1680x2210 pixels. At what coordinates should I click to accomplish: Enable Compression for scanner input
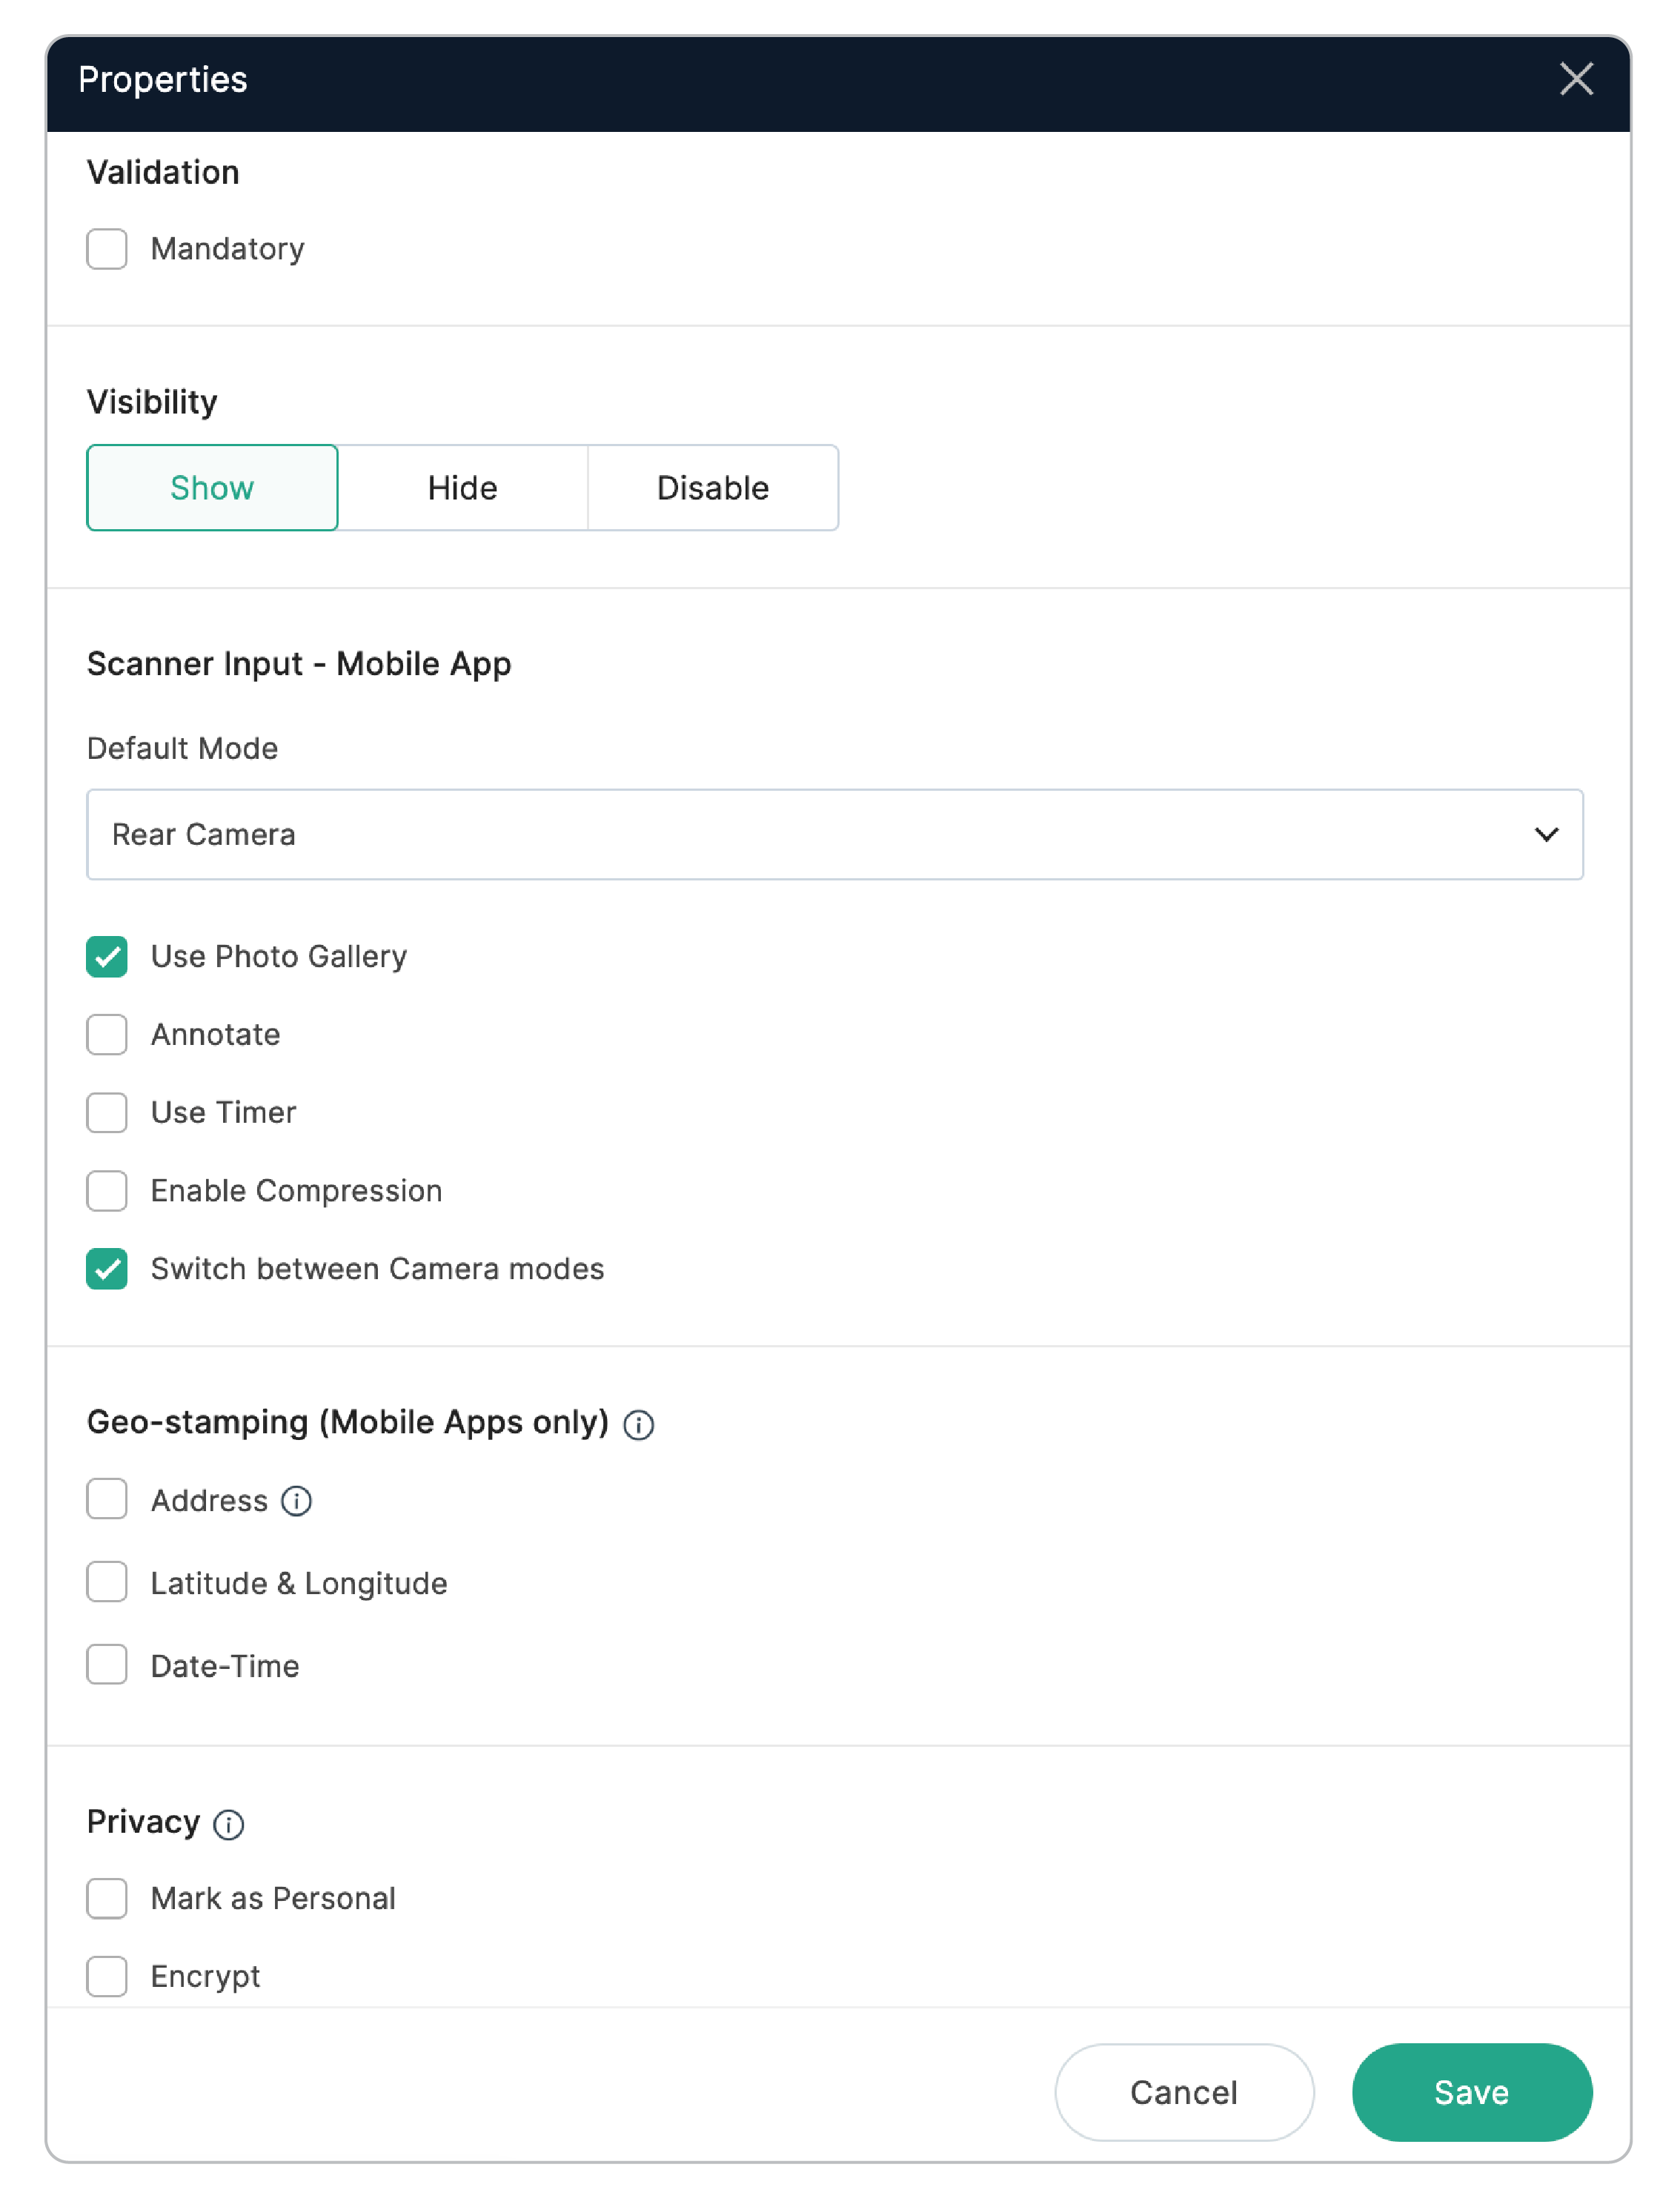pyautogui.click(x=106, y=1191)
